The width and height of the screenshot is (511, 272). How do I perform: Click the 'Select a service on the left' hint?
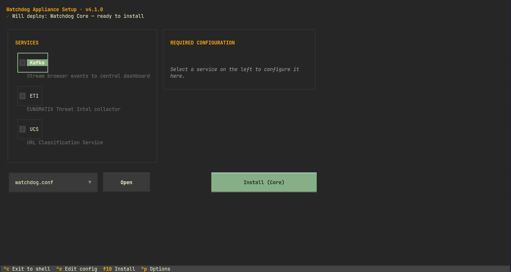coord(235,72)
